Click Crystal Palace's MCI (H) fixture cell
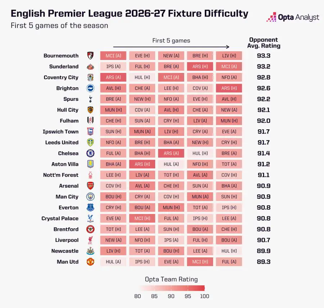The image size is (324, 308). (142, 219)
